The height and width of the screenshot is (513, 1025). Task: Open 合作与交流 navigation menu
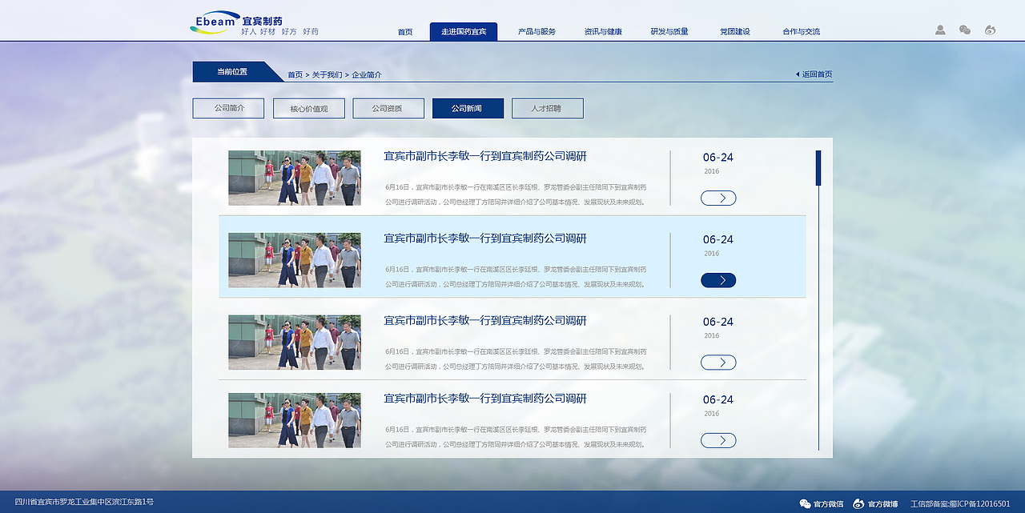[802, 32]
